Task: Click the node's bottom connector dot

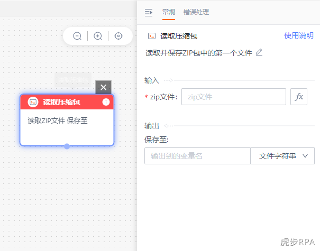Action: tap(67, 146)
